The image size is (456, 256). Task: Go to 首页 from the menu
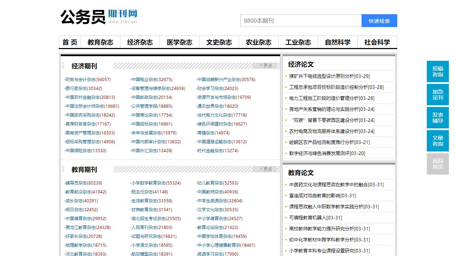(70, 42)
